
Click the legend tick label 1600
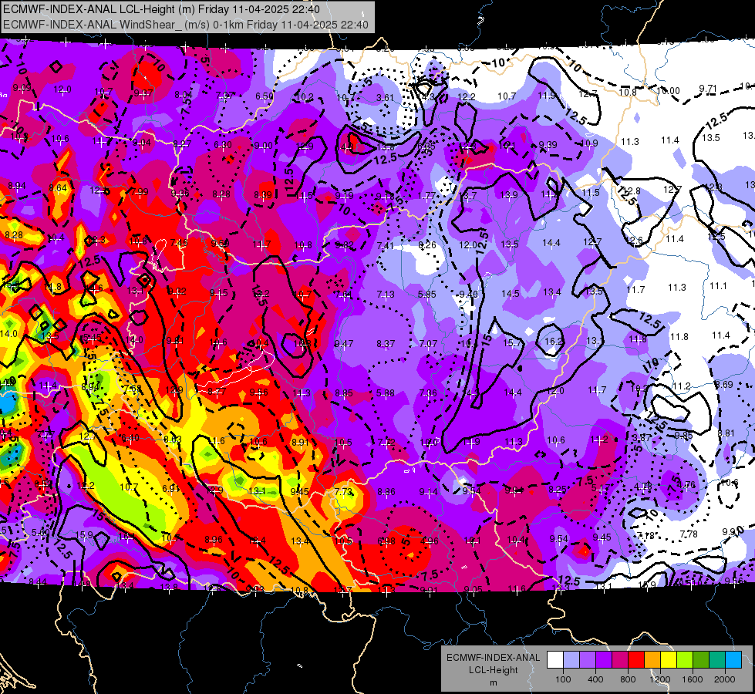[693, 679]
